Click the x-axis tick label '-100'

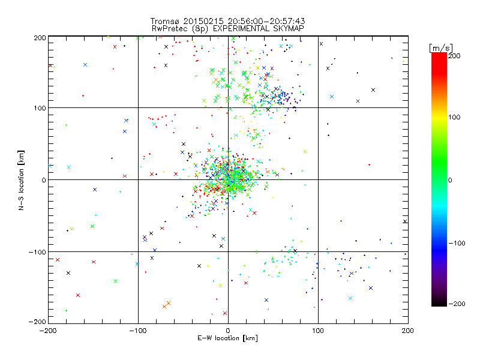[138, 331]
